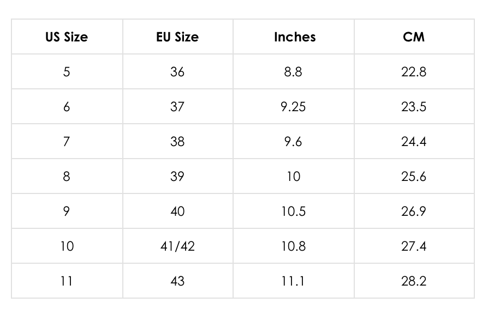
Task: Click the 28.2 CM cell
Action: tap(413, 281)
